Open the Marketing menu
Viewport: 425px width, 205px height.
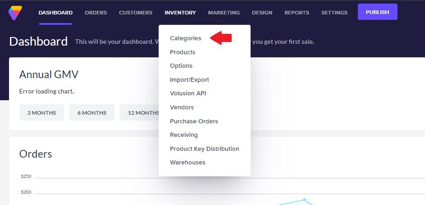[224, 13]
